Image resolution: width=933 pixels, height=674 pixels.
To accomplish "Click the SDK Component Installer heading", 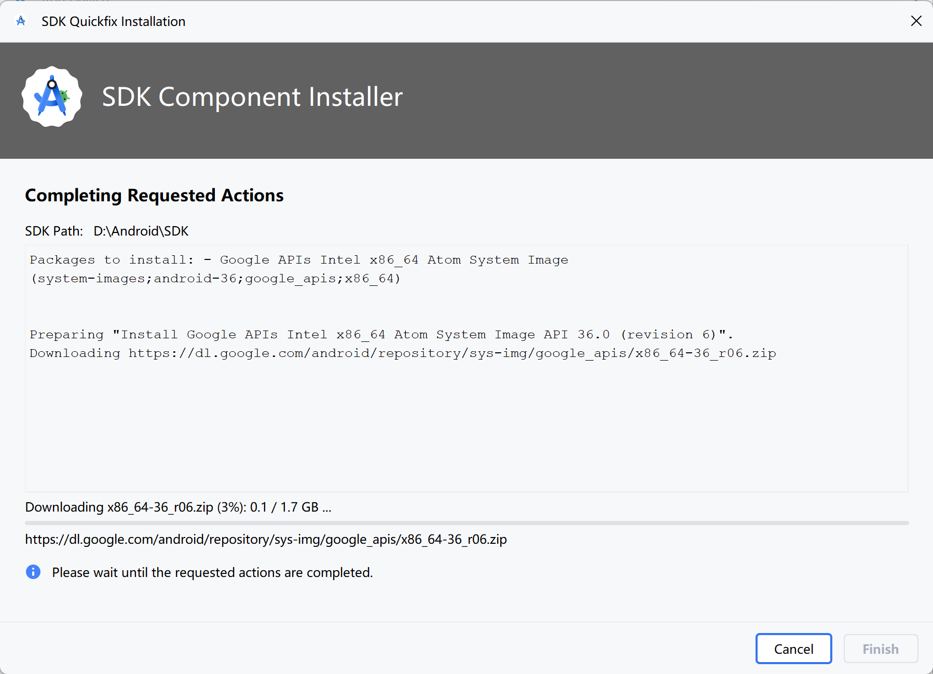I will click(x=252, y=97).
